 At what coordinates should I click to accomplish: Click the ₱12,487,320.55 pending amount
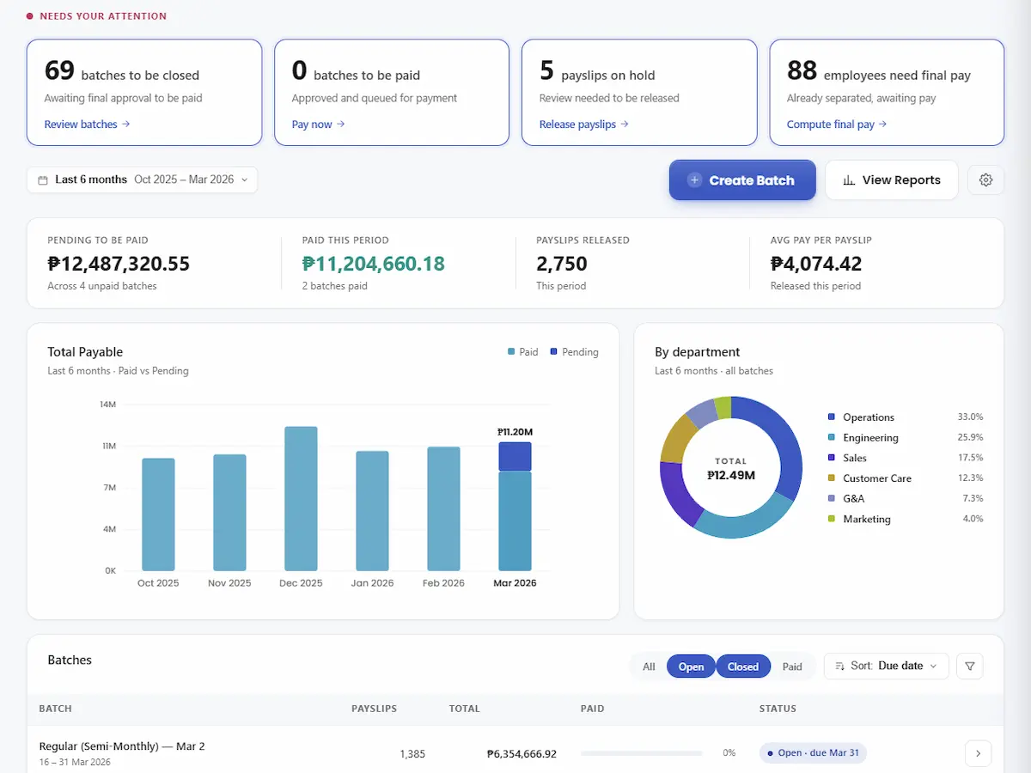click(119, 264)
